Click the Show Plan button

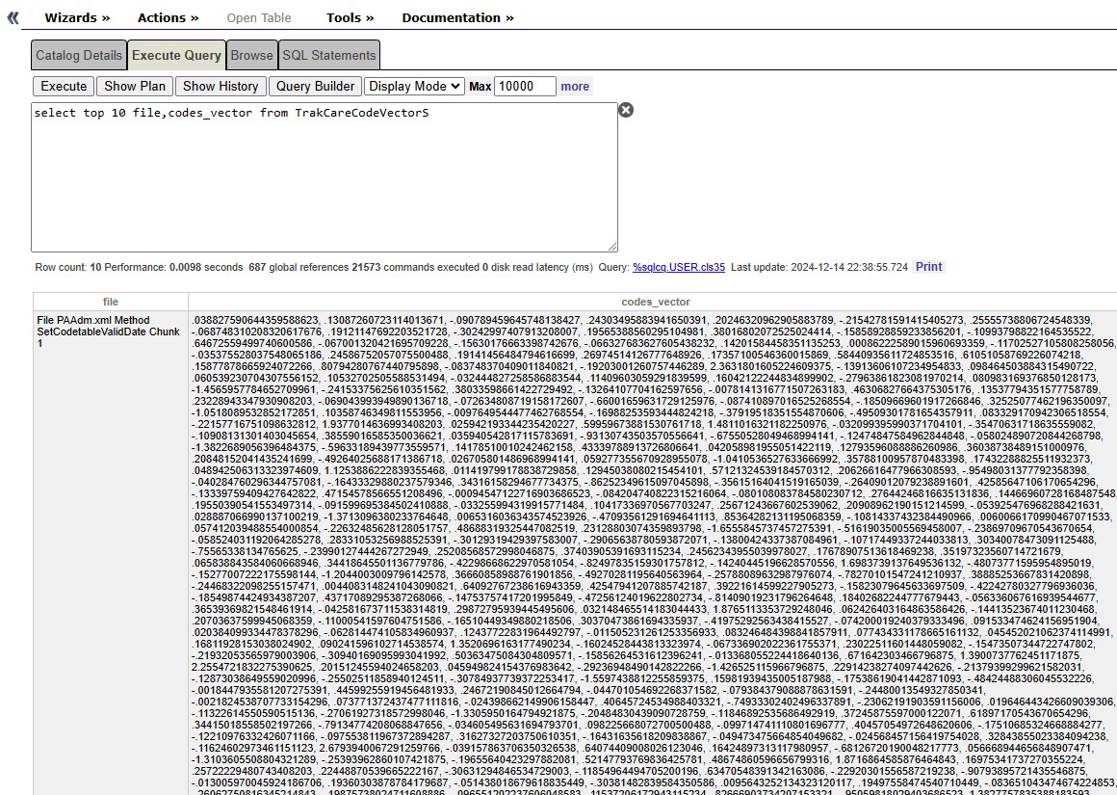coord(135,86)
